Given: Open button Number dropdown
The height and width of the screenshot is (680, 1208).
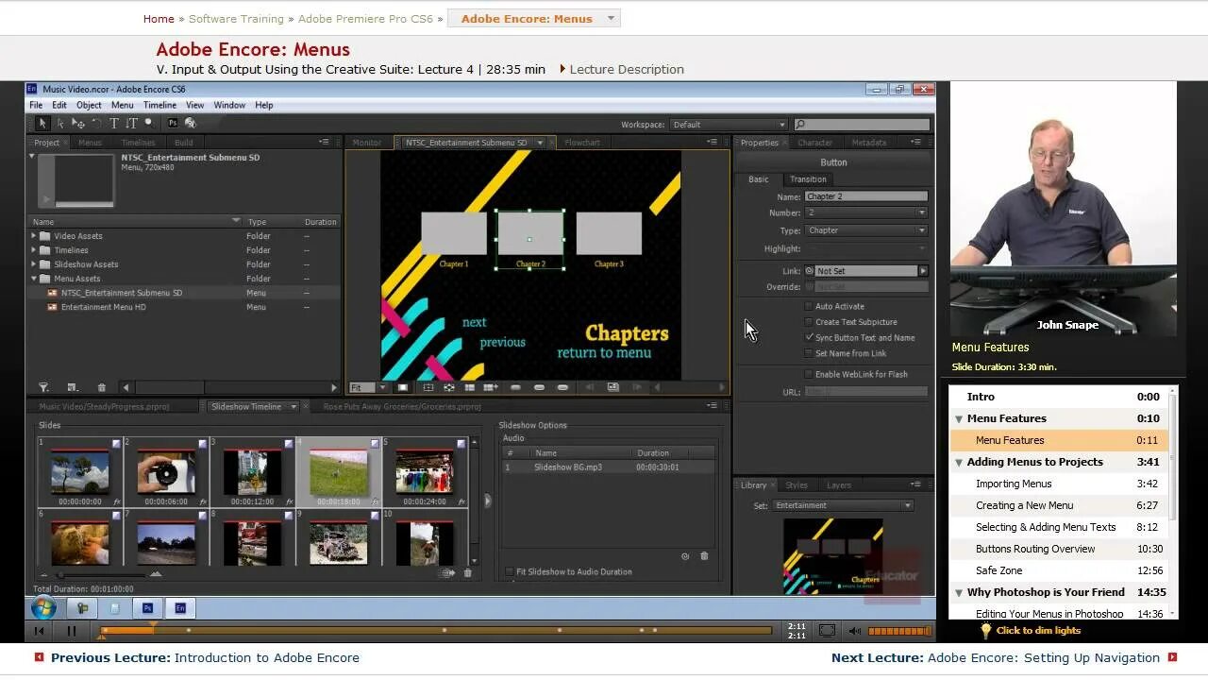Looking at the screenshot, I should 866,212.
